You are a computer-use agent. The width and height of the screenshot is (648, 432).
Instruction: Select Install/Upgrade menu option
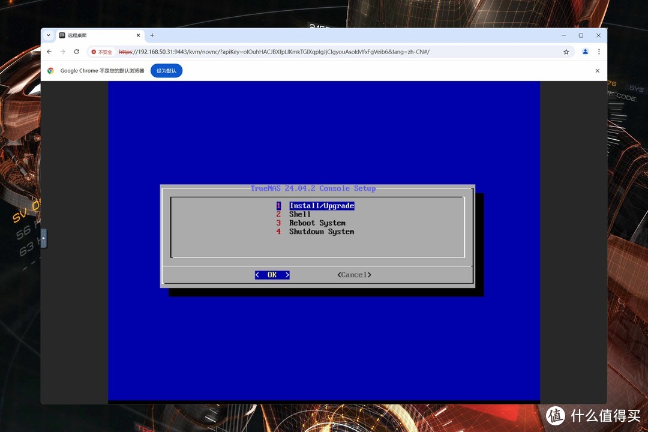[322, 205]
